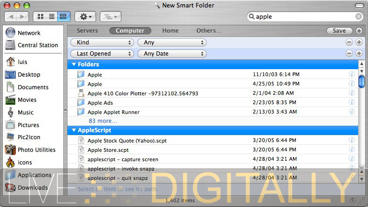The height and width of the screenshot is (207, 368).
Task: Show info for Apple Ads folder
Action: (x=352, y=103)
